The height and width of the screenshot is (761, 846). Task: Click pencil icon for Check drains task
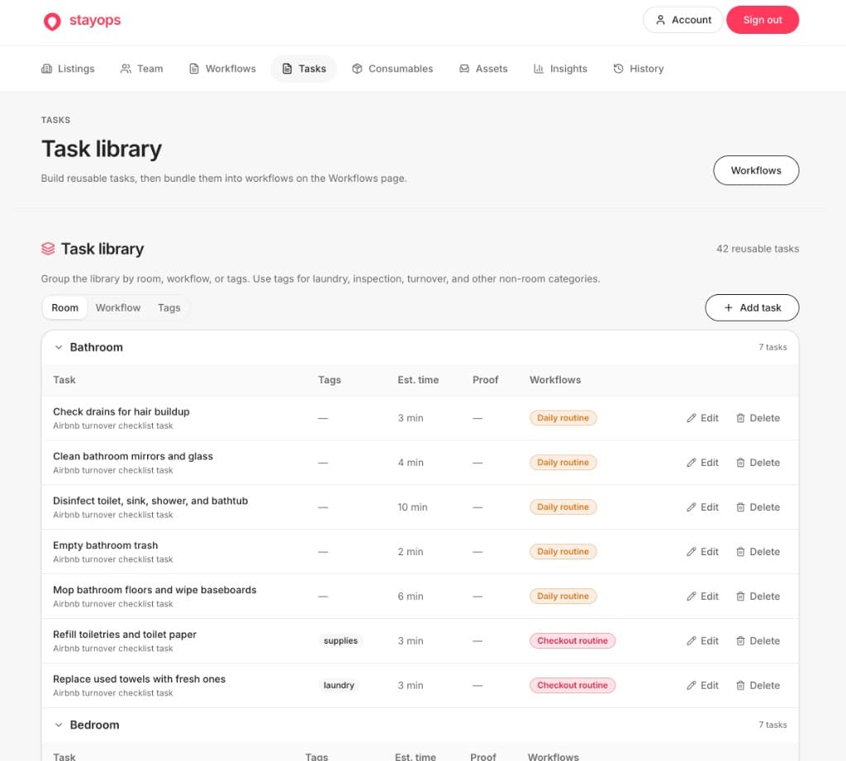pyautogui.click(x=692, y=418)
